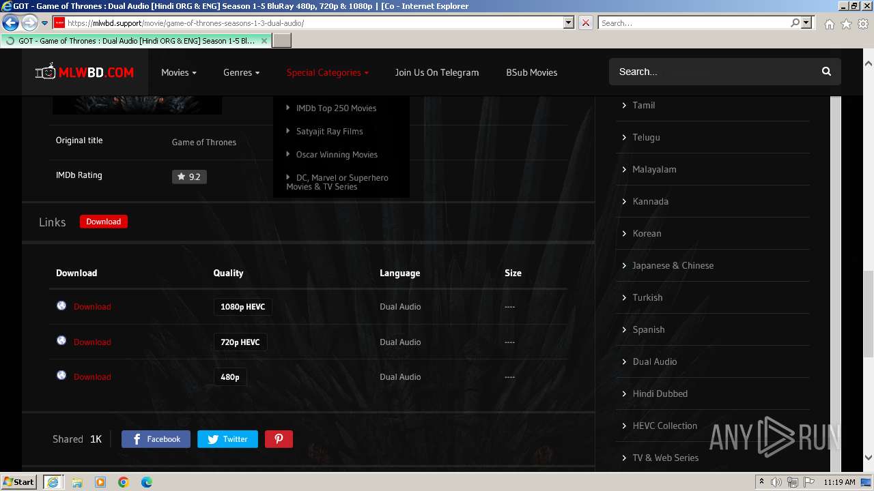This screenshot has width=874, height=491.
Task: Click the globe icon beside 1080p HEVC download
Action: [61, 306]
